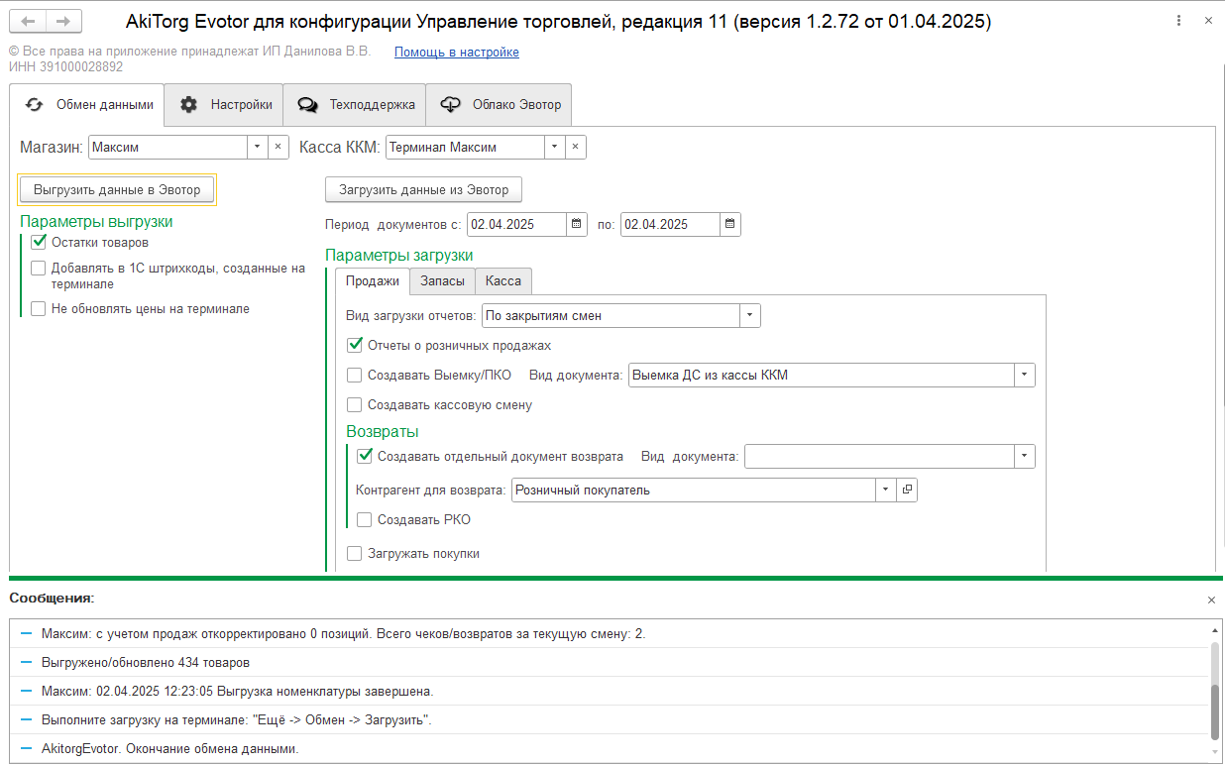Go back with the left arrow button
This screenshot has height=765, width=1225.
[x=30, y=21]
